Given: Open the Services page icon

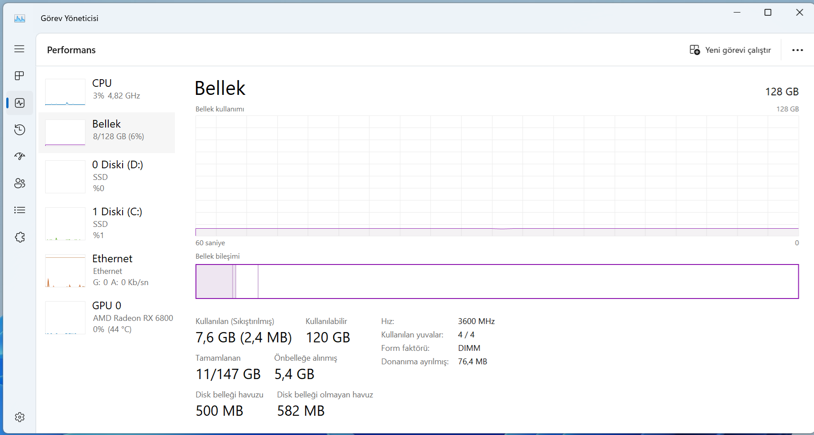Looking at the screenshot, I should pyautogui.click(x=19, y=237).
